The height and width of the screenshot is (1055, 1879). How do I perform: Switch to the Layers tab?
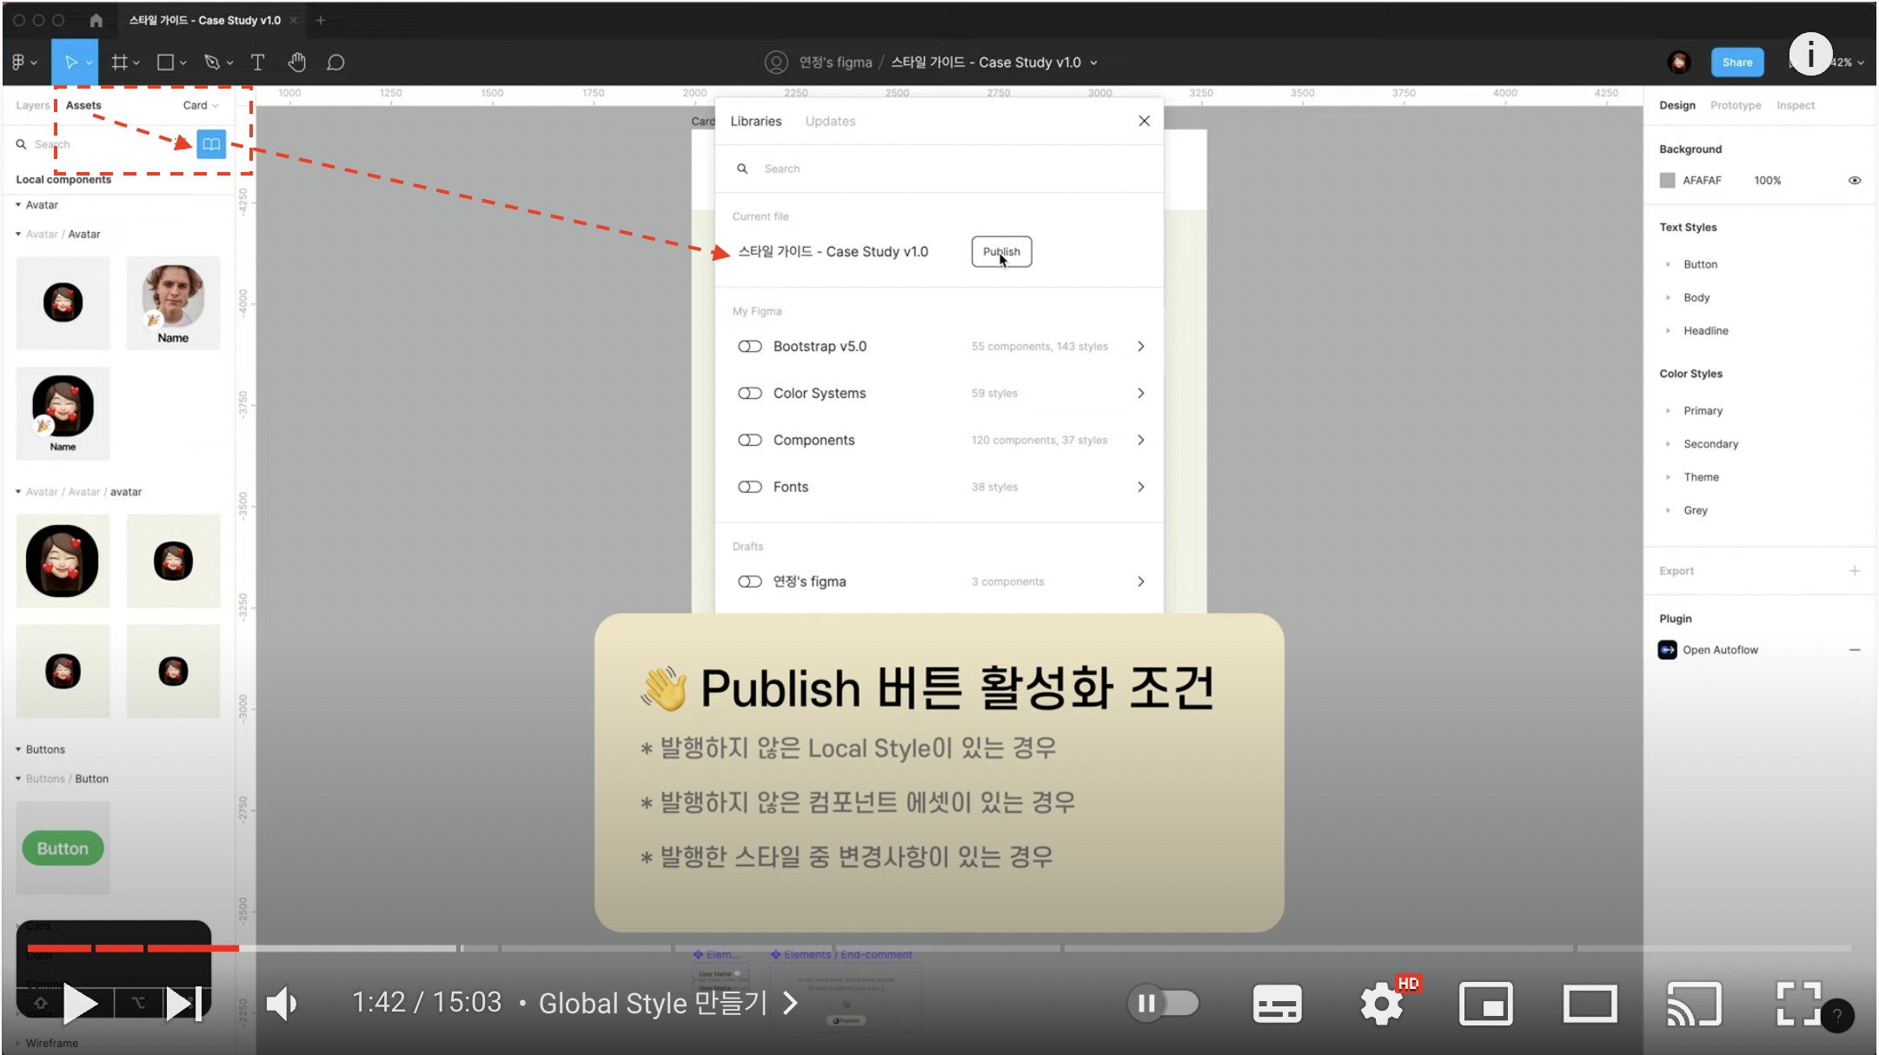pos(33,105)
